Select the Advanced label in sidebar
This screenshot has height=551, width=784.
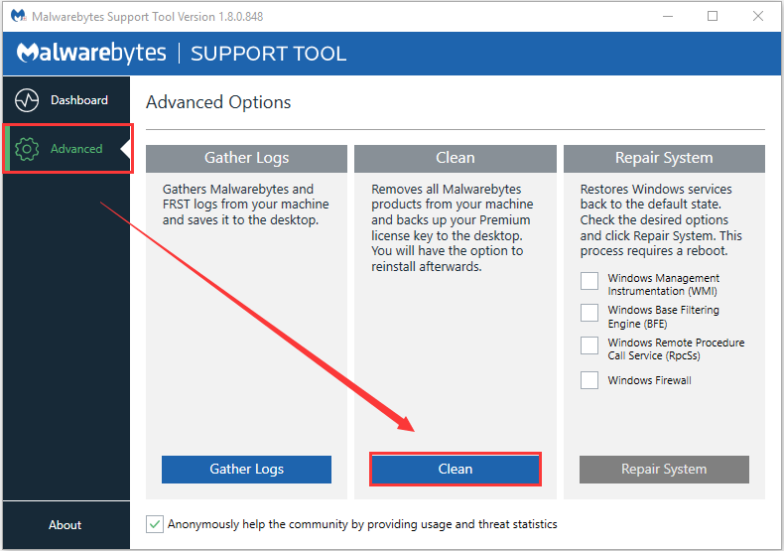coord(76,149)
